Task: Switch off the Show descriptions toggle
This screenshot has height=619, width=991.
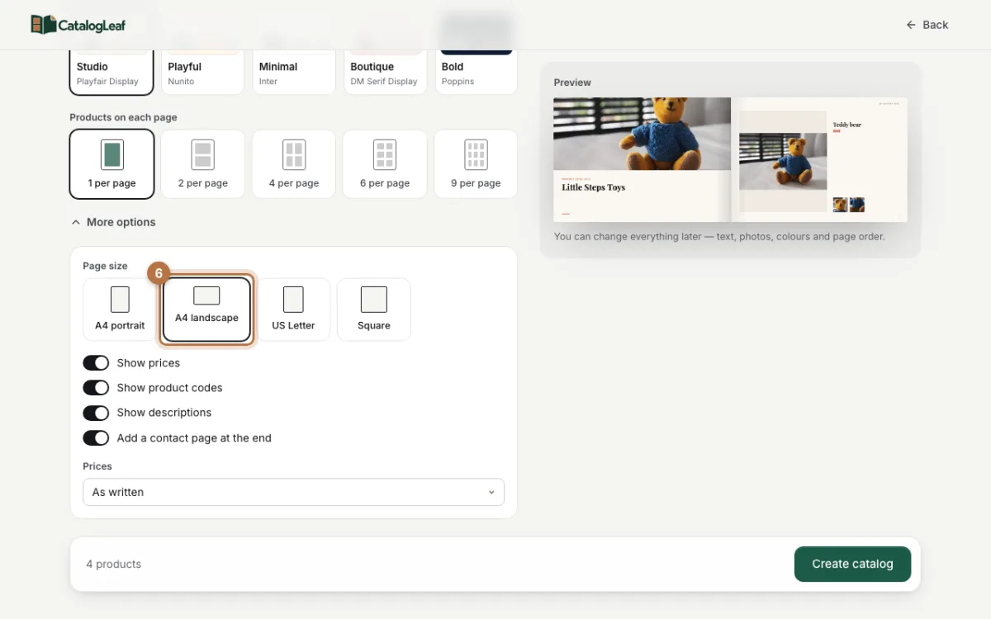Action: pyautogui.click(x=96, y=413)
